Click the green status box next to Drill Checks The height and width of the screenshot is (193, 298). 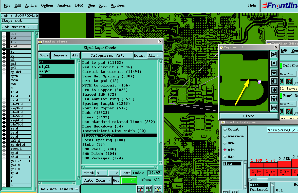point(281,66)
